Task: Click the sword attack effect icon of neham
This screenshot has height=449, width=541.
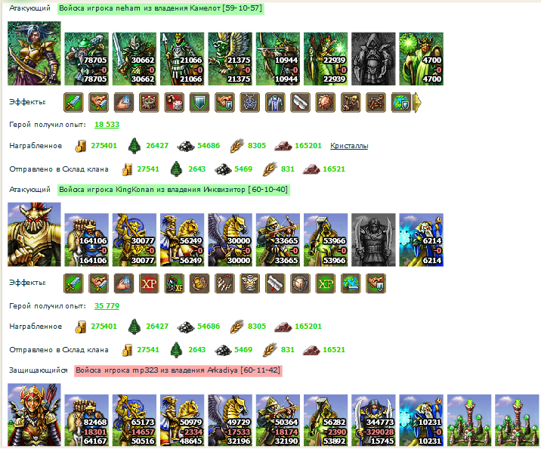Action: click(x=73, y=102)
